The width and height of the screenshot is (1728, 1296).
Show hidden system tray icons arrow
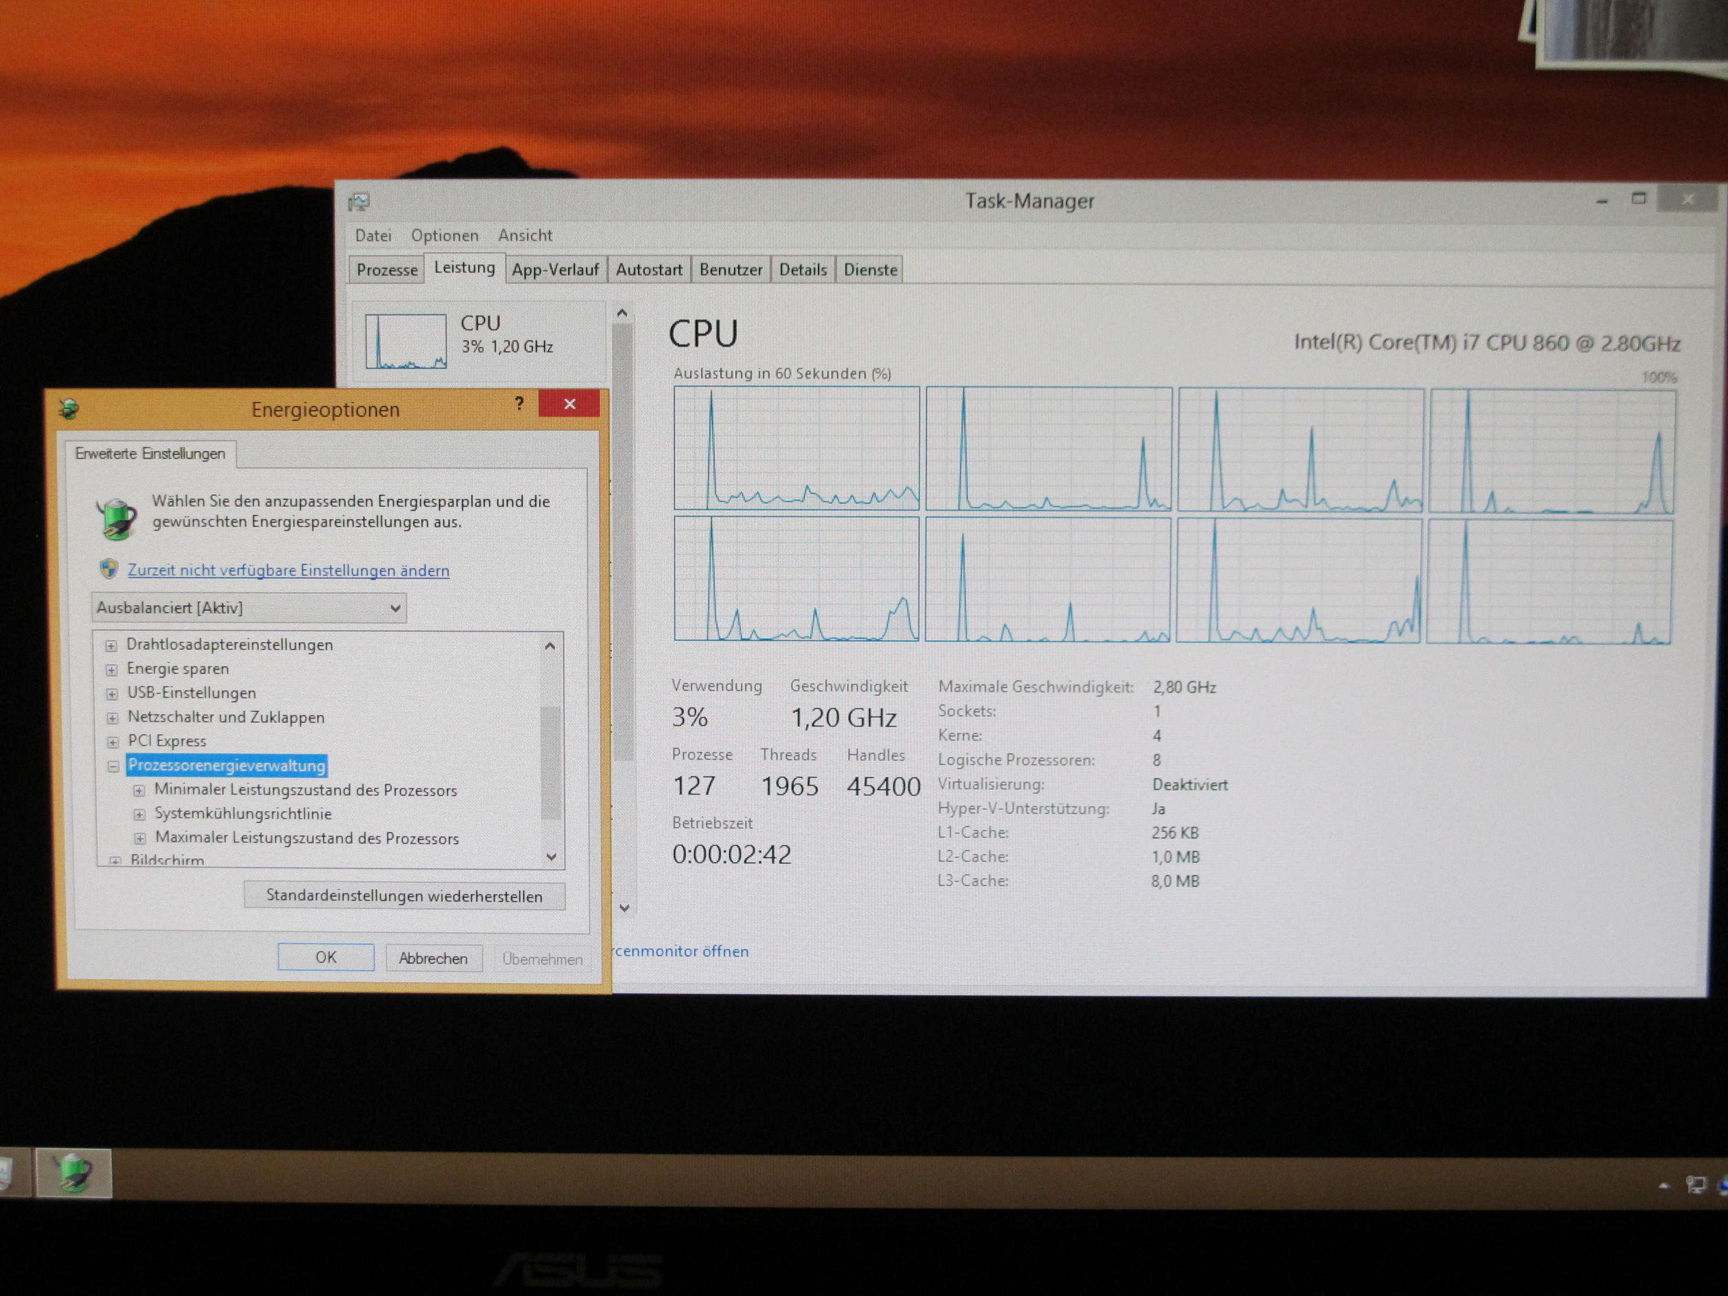click(x=1664, y=1186)
